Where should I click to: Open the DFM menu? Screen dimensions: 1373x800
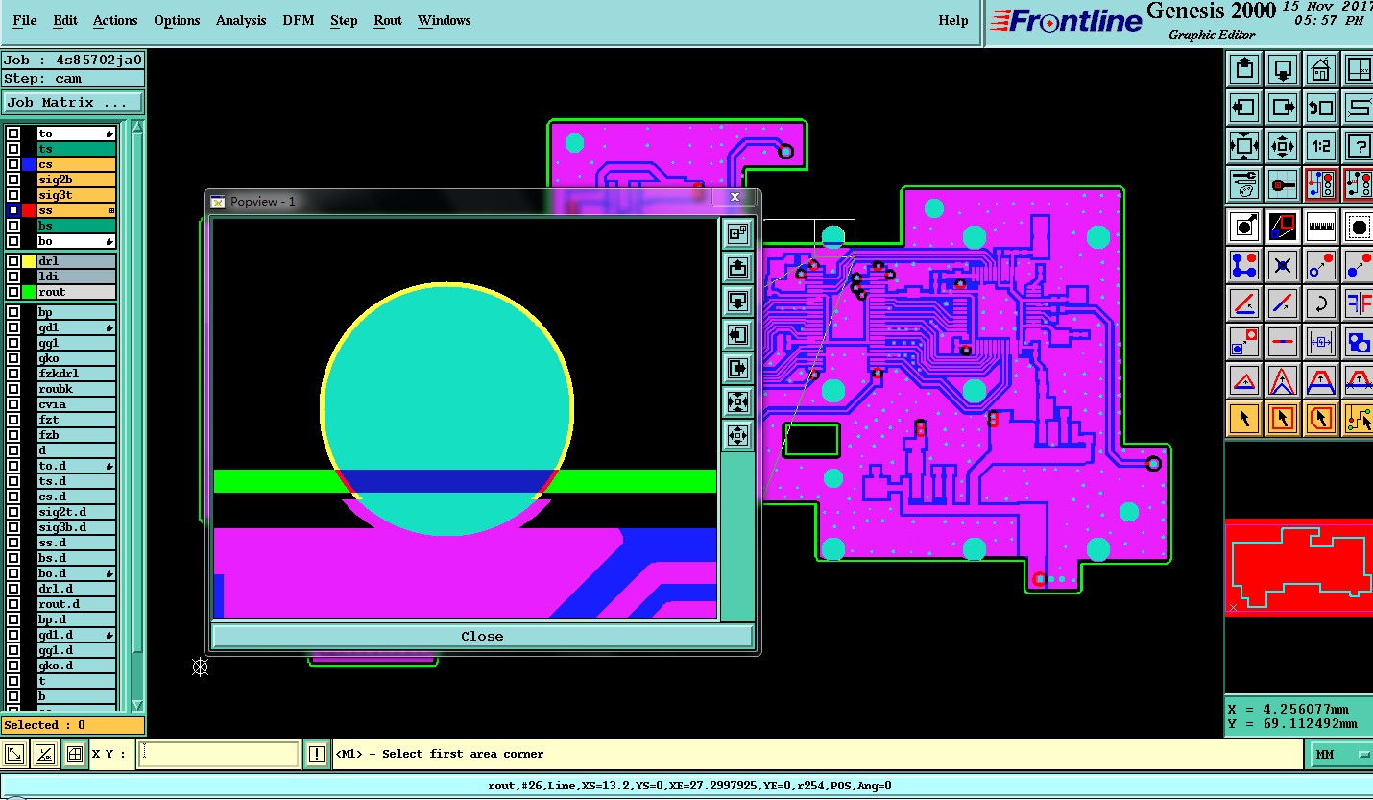(299, 20)
